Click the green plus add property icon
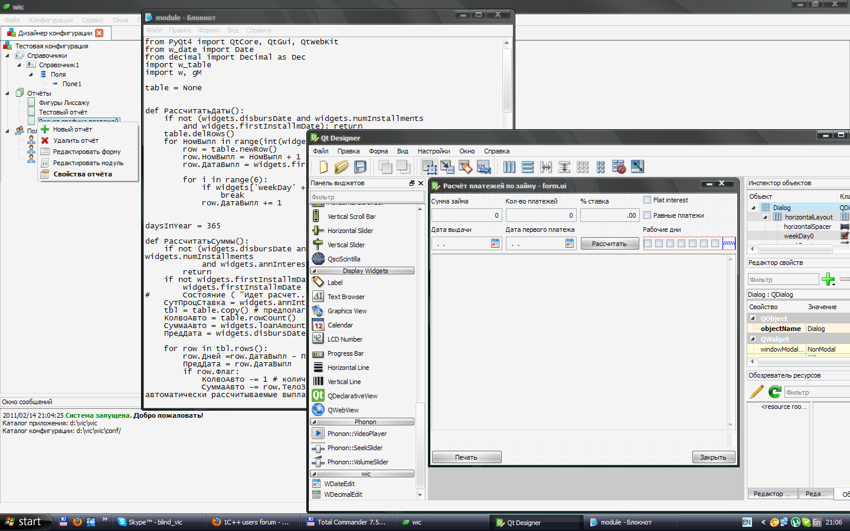 pyautogui.click(x=828, y=279)
